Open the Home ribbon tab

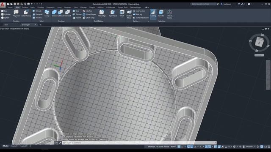[10, 7]
